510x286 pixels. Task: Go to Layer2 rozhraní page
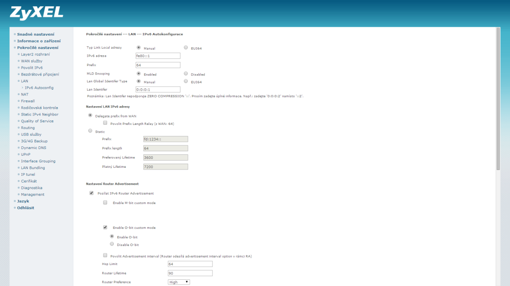tap(35, 54)
